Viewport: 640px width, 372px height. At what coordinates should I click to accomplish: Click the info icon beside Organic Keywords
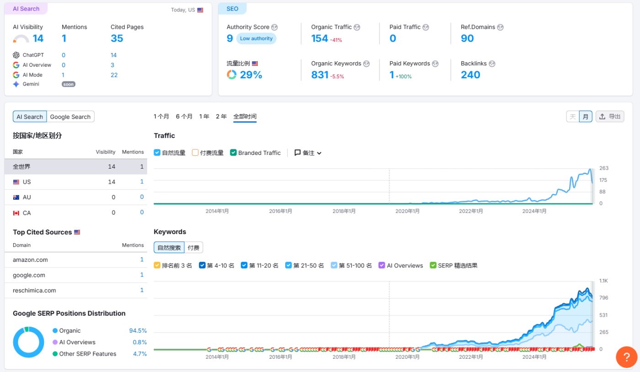(366, 64)
